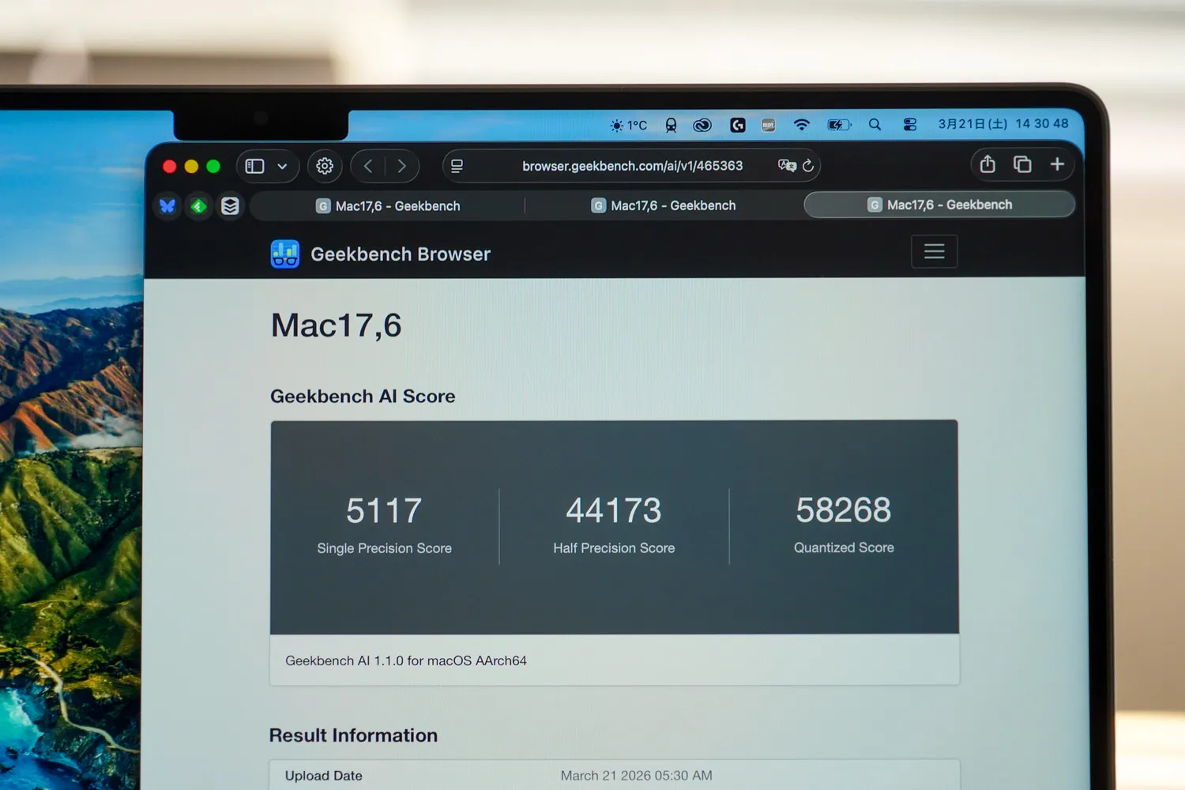
Task: Open the page menu icon in address bar
Action: click(x=457, y=166)
